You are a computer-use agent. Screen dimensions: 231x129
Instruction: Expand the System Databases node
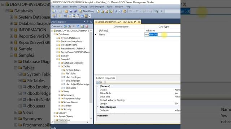click(x=57, y=38)
